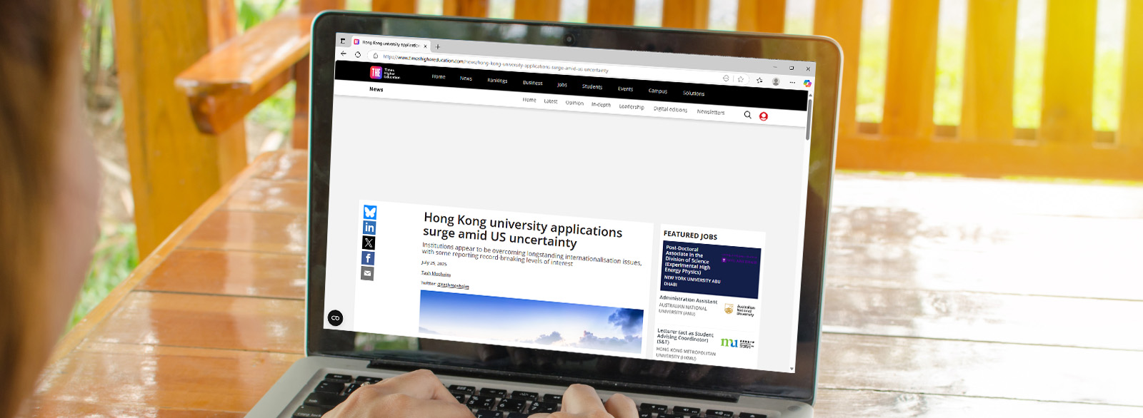This screenshot has height=418, width=1143.
Task: Open Newsletters in sub-navigation
Action: 711,112
